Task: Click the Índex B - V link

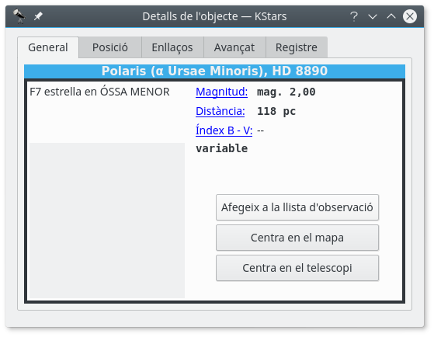Action: click(224, 130)
